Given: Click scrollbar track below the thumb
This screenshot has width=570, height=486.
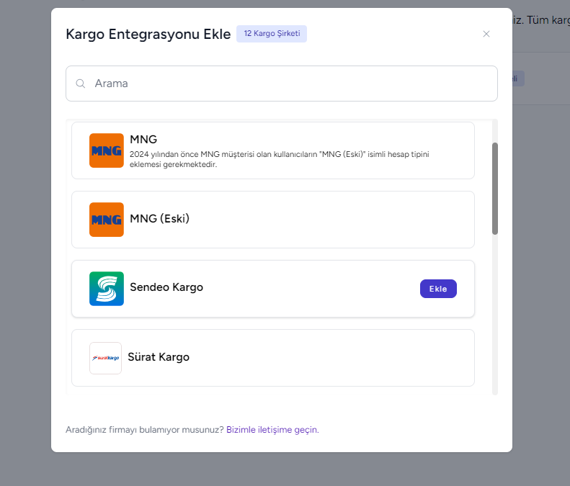Looking at the screenshot, I should pos(494,317).
